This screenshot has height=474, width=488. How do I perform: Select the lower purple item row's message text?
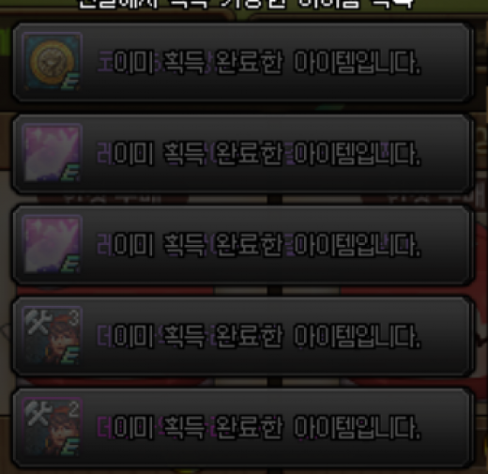[259, 245]
